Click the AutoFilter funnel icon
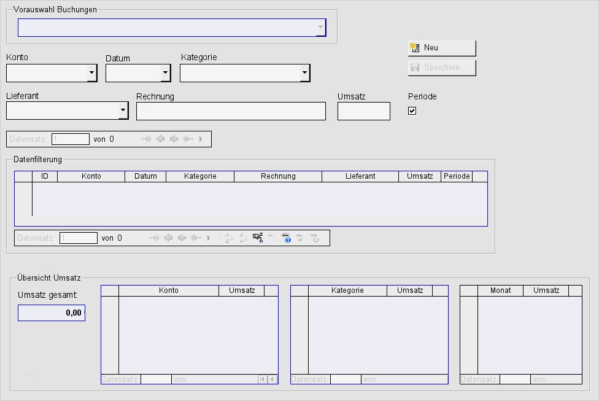599x401 pixels. [x=272, y=238]
